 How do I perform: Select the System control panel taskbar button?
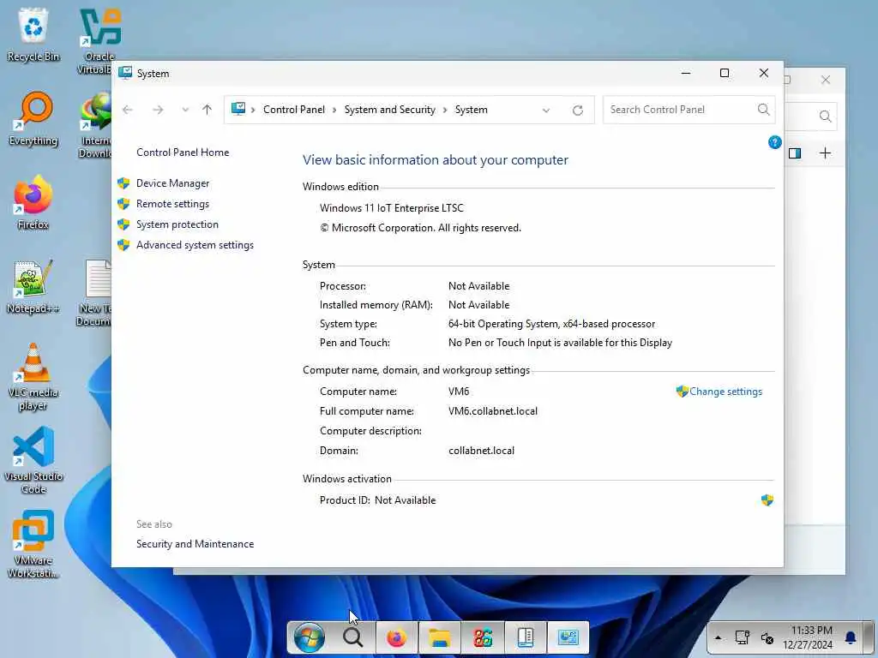coord(568,637)
